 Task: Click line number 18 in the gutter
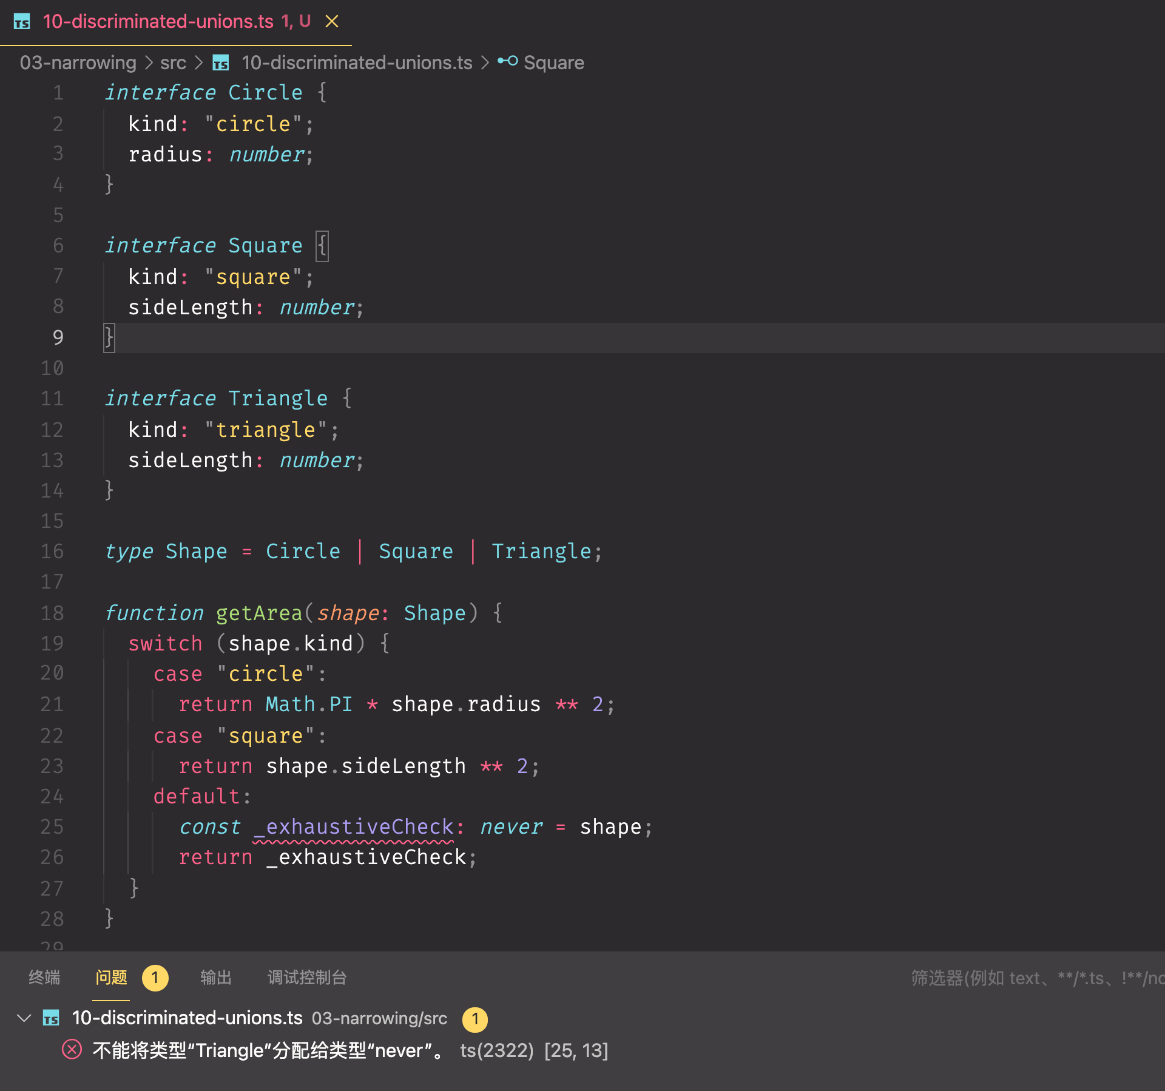coord(52,613)
